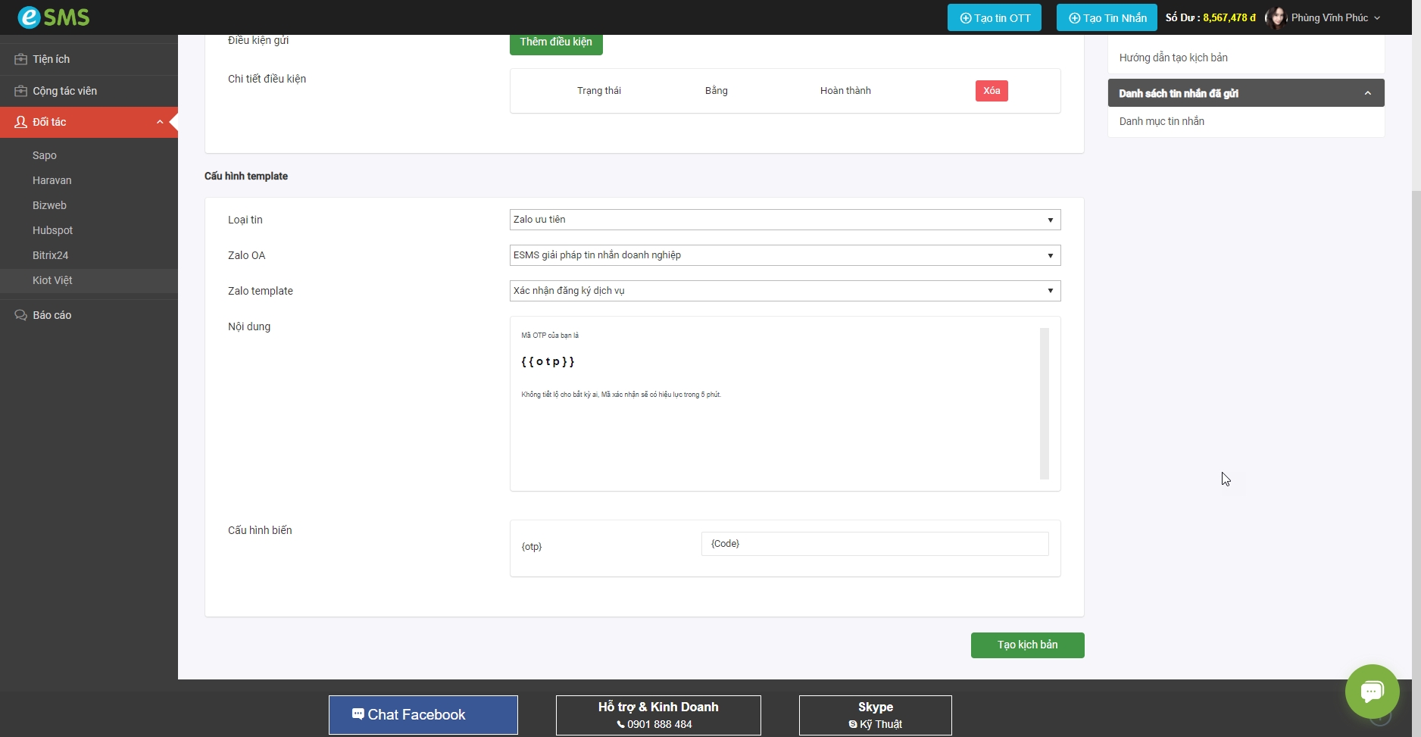Click the green floating chat bubble icon
This screenshot has height=737, width=1421.
pyautogui.click(x=1372, y=691)
